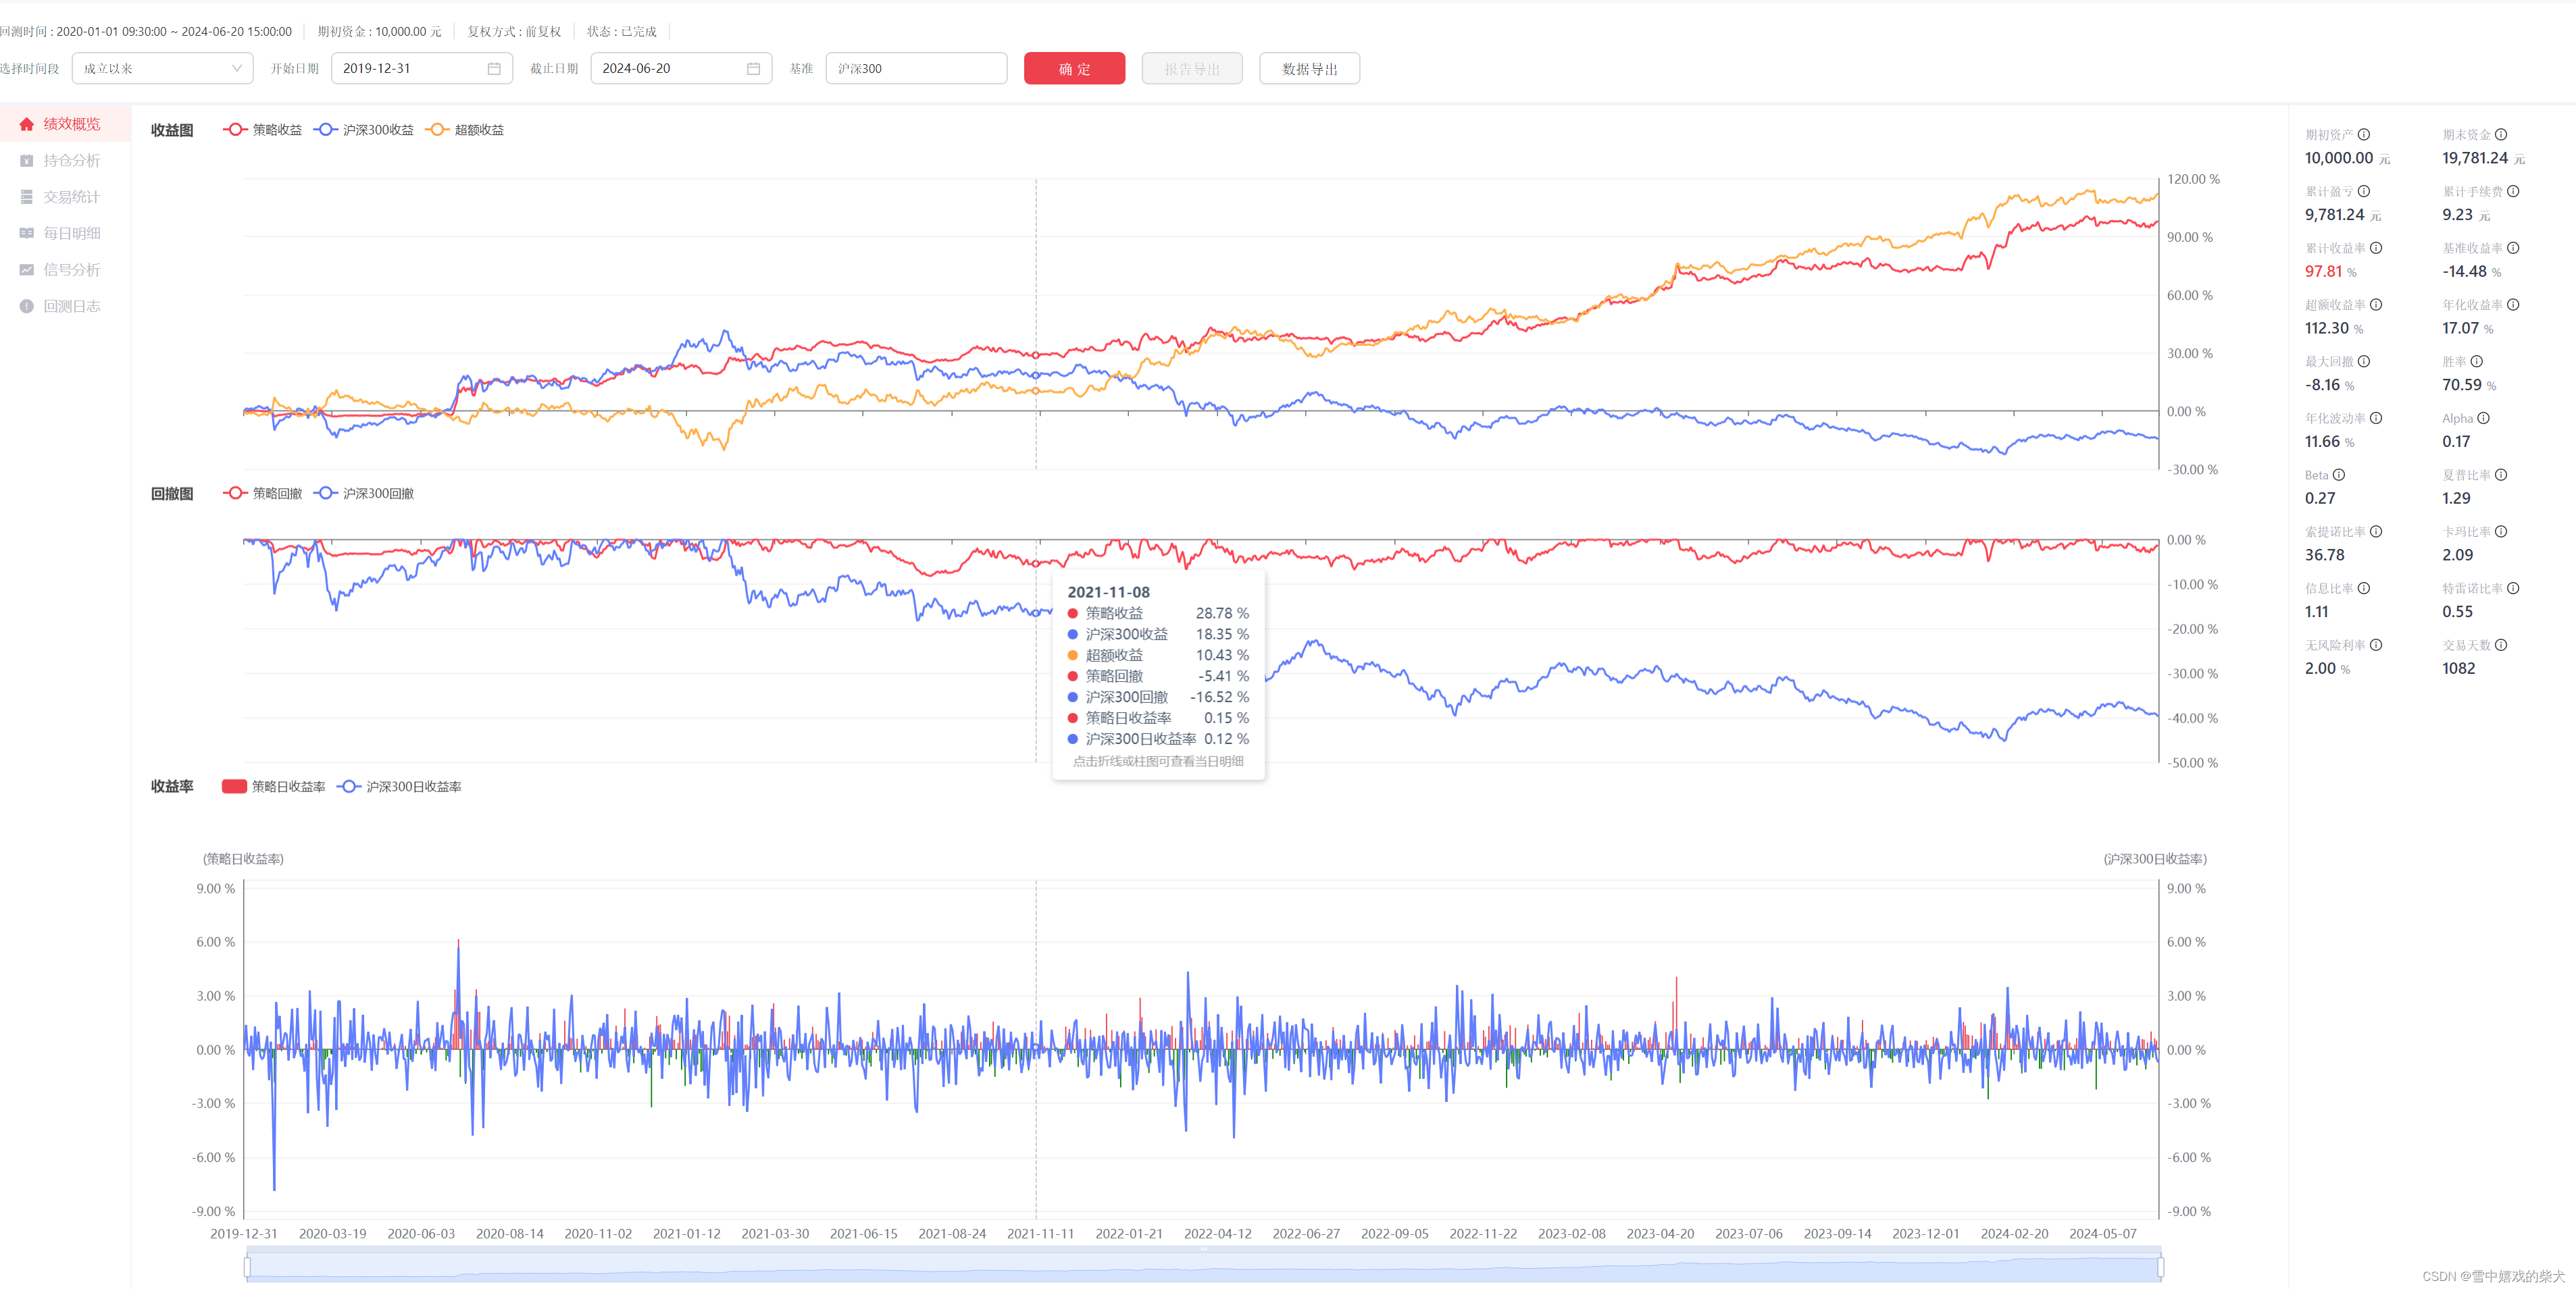Image resolution: width=2576 pixels, height=1289 pixels.
Task: Open calendar icon in 截止日期 field
Action: tap(754, 68)
